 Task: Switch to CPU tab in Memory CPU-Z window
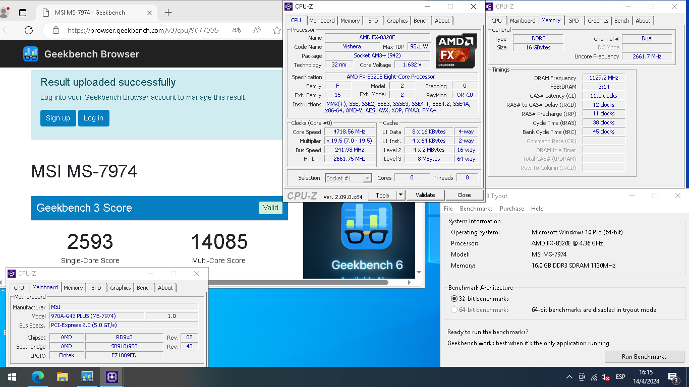pyautogui.click(x=497, y=21)
